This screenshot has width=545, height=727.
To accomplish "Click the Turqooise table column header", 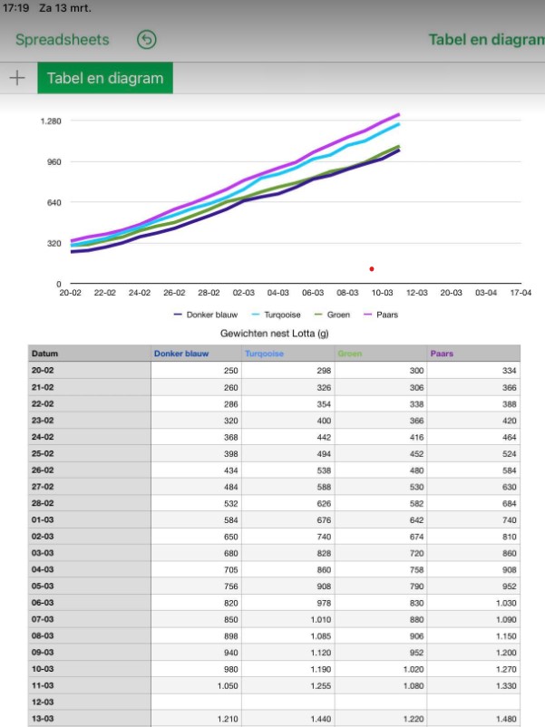I will coord(287,353).
